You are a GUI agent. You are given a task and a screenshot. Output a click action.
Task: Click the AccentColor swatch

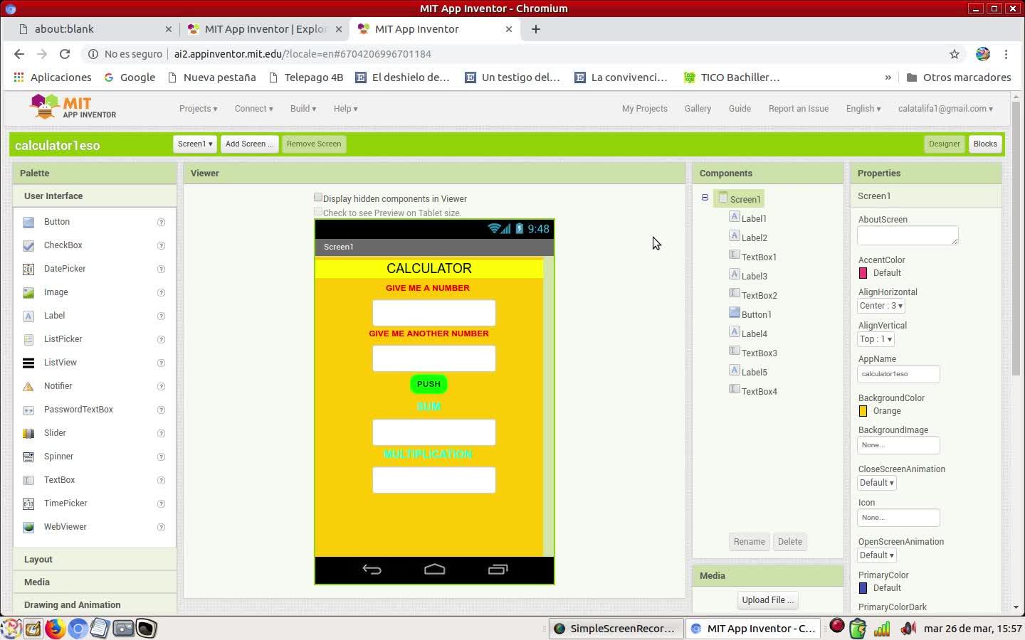[863, 273]
